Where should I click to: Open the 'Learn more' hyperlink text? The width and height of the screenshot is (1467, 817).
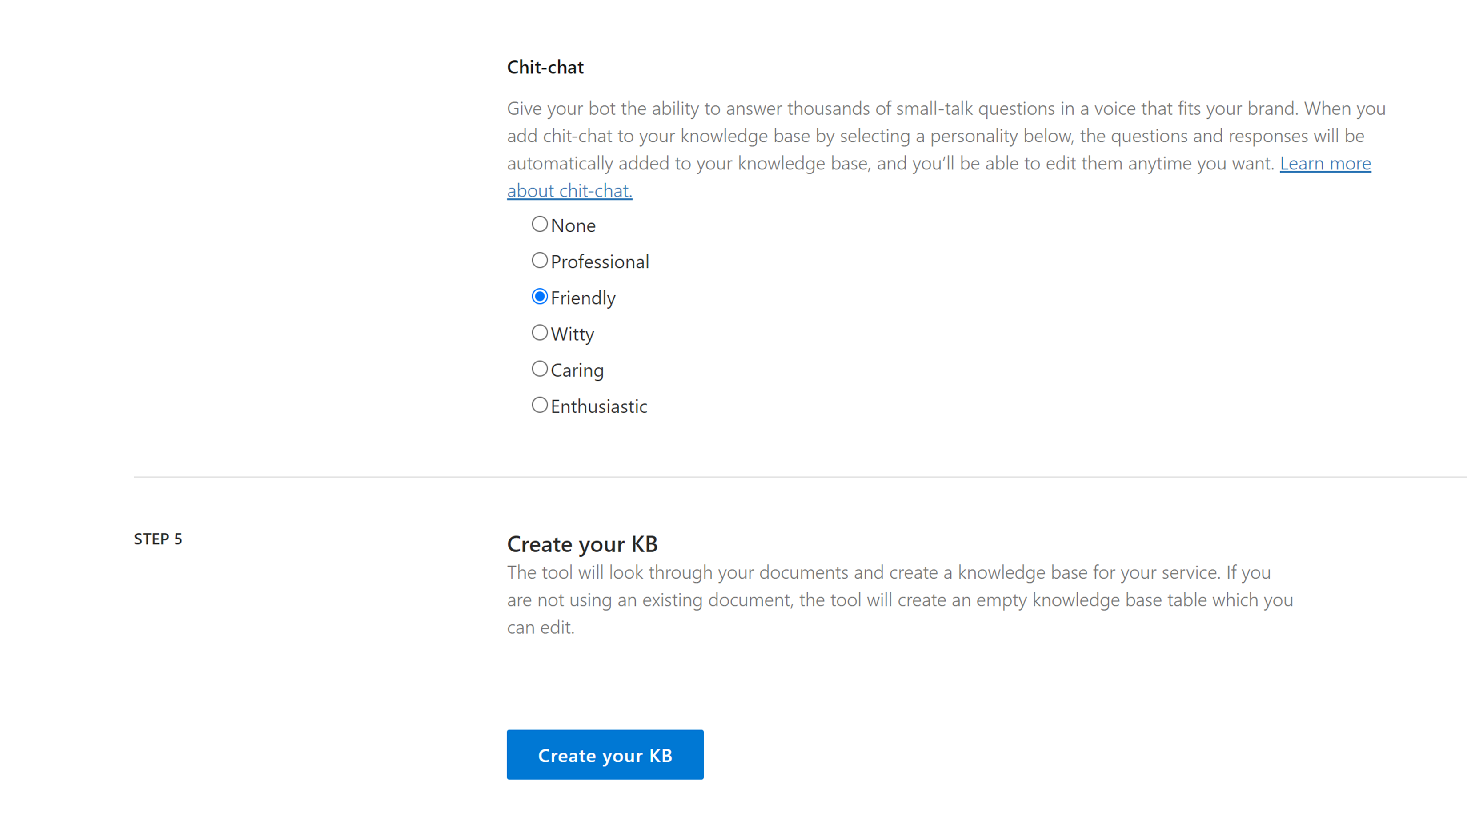pos(1325,164)
